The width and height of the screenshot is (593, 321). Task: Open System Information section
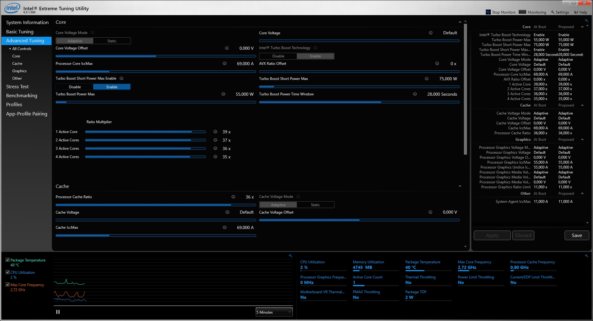[27, 23]
